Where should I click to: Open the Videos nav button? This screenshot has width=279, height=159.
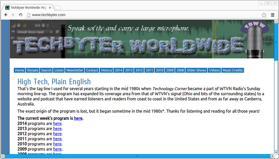coord(214,70)
